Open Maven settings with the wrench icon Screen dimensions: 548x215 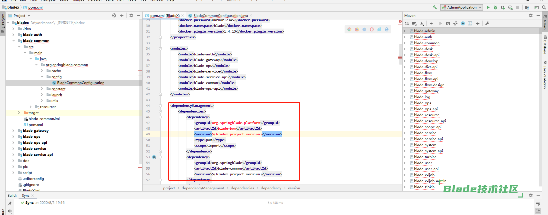pyautogui.click(x=487, y=23)
